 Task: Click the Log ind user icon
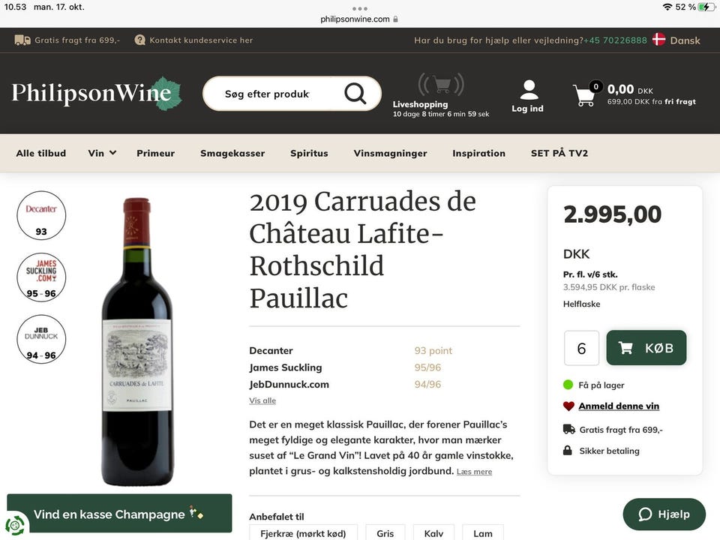529,89
